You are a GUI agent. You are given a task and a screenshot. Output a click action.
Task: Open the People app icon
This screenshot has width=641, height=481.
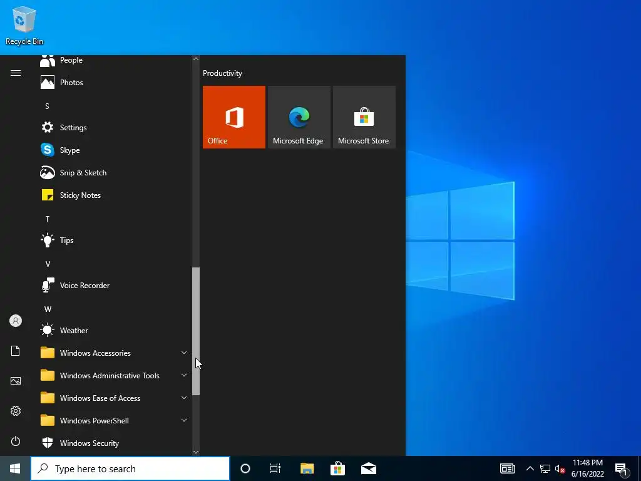[x=48, y=61]
